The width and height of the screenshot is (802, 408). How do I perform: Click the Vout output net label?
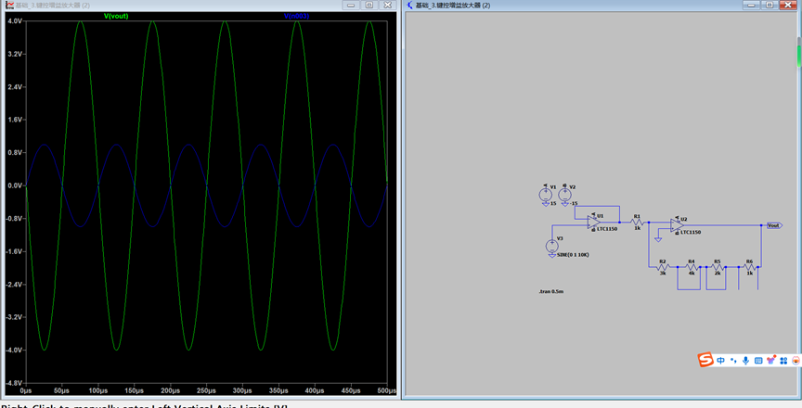(x=772, y=225)
